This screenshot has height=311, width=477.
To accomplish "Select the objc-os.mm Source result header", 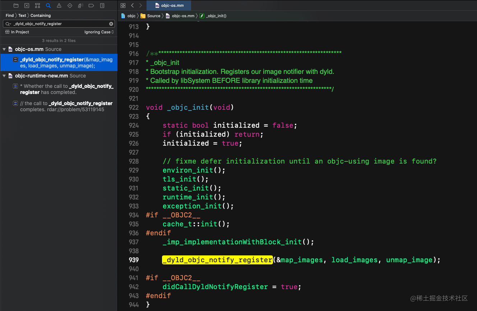I will pos(59,49).
